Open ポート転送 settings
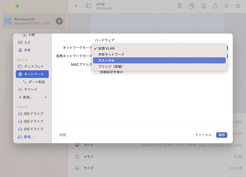This screenshot has height=177, width=246. pyautogui.click(x=34, y=82)
